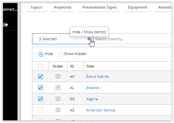Screen dimensions: 174x123
Task: Uncheck the Åland Islands checkbox
Action: coord(41,77)
